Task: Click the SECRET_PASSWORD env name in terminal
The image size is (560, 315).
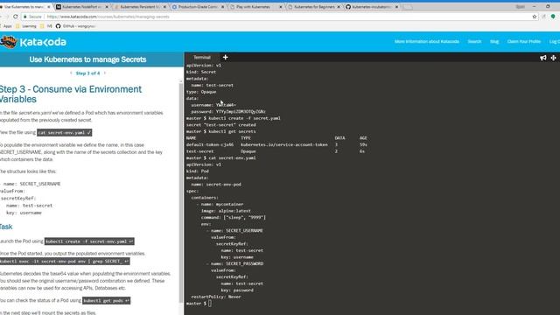Action: (x=245, y=263)
